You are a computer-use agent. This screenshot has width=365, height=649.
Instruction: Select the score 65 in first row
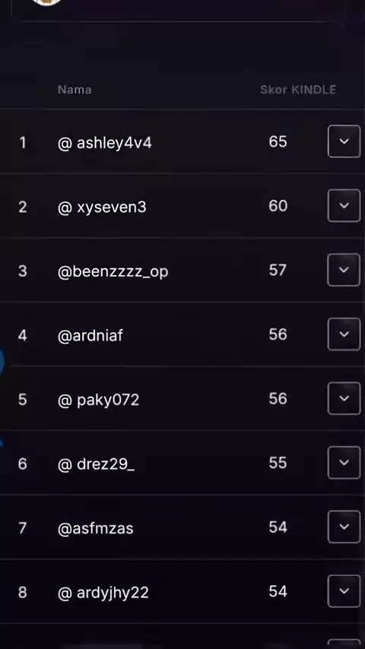tap(278, 141)
